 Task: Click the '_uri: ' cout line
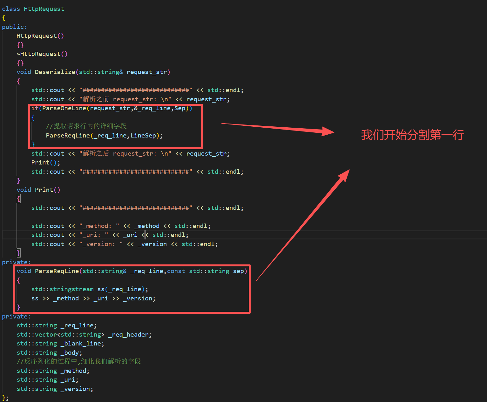tap(110, 235)
